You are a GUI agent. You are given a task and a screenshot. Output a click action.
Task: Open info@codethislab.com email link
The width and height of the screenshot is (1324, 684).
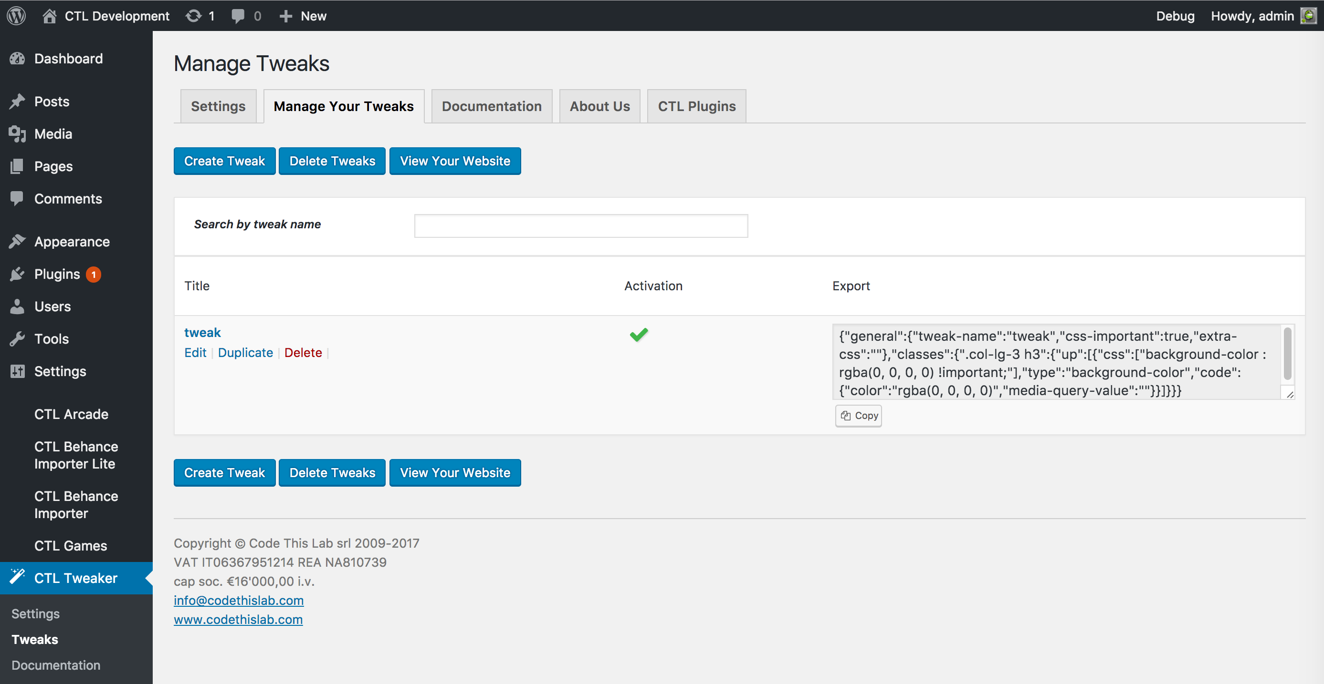(239, 600)
